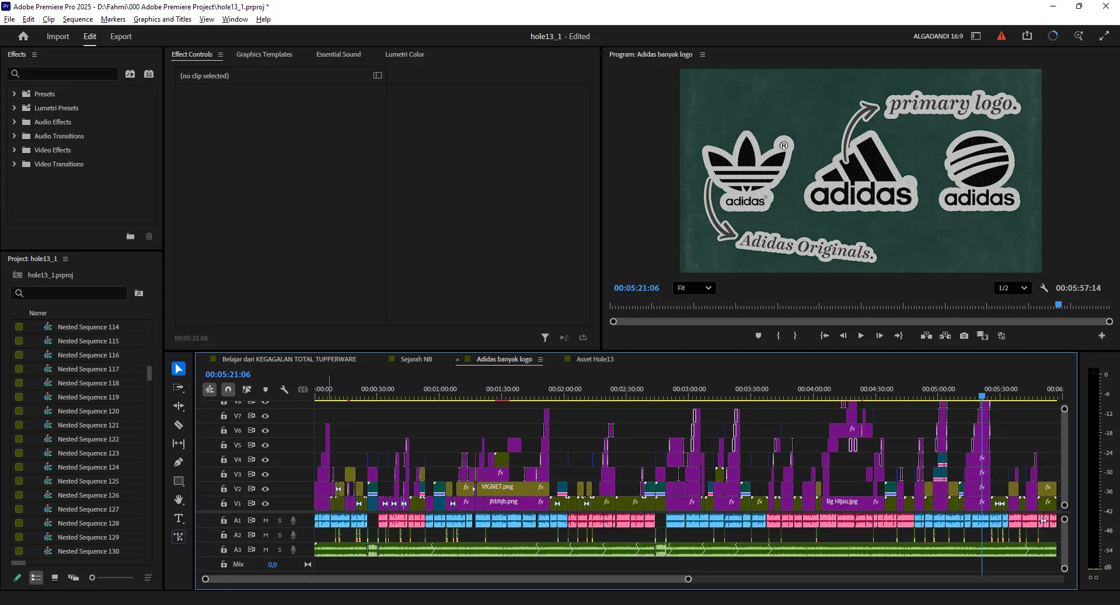Click the Project panel thumbnail zoom slider
The image size is (1120, 605).
(111, 578)
